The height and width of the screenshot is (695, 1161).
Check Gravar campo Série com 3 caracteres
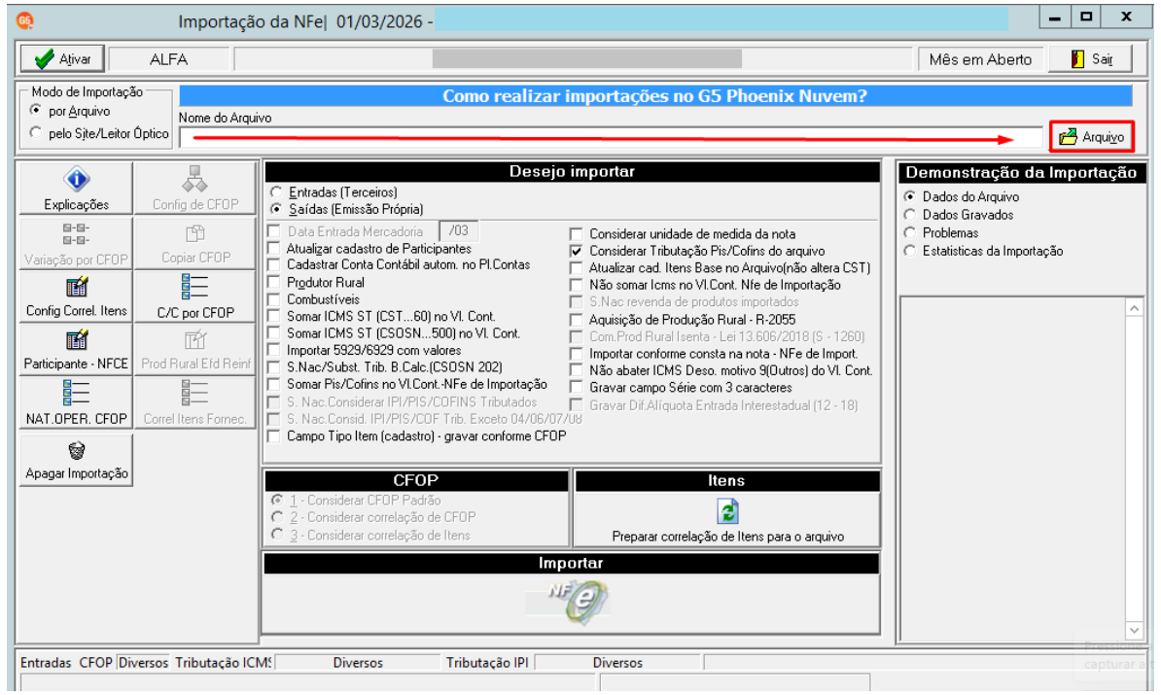tap(576, 388)
